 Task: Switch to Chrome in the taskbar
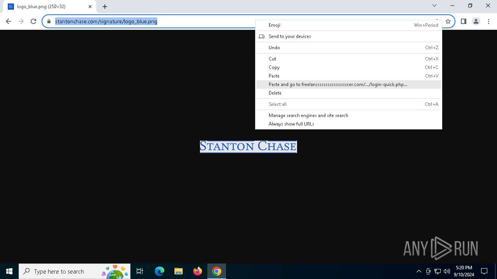coord(217,271)
